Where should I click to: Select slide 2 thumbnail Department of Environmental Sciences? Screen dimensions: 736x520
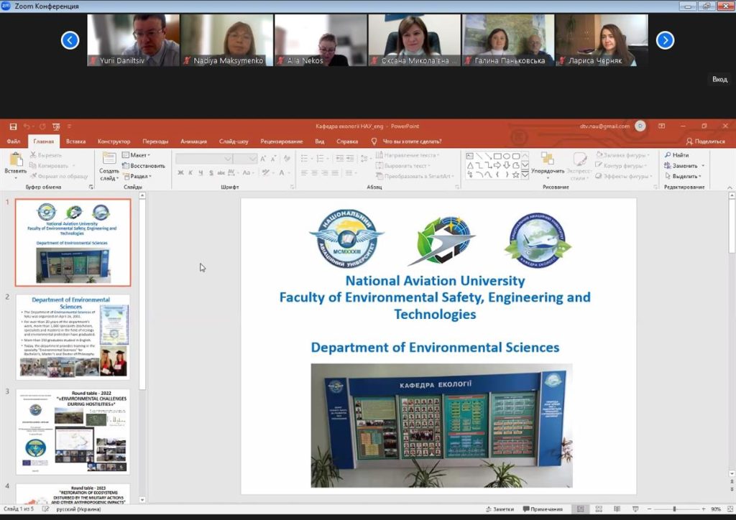(x=73, y=337)
